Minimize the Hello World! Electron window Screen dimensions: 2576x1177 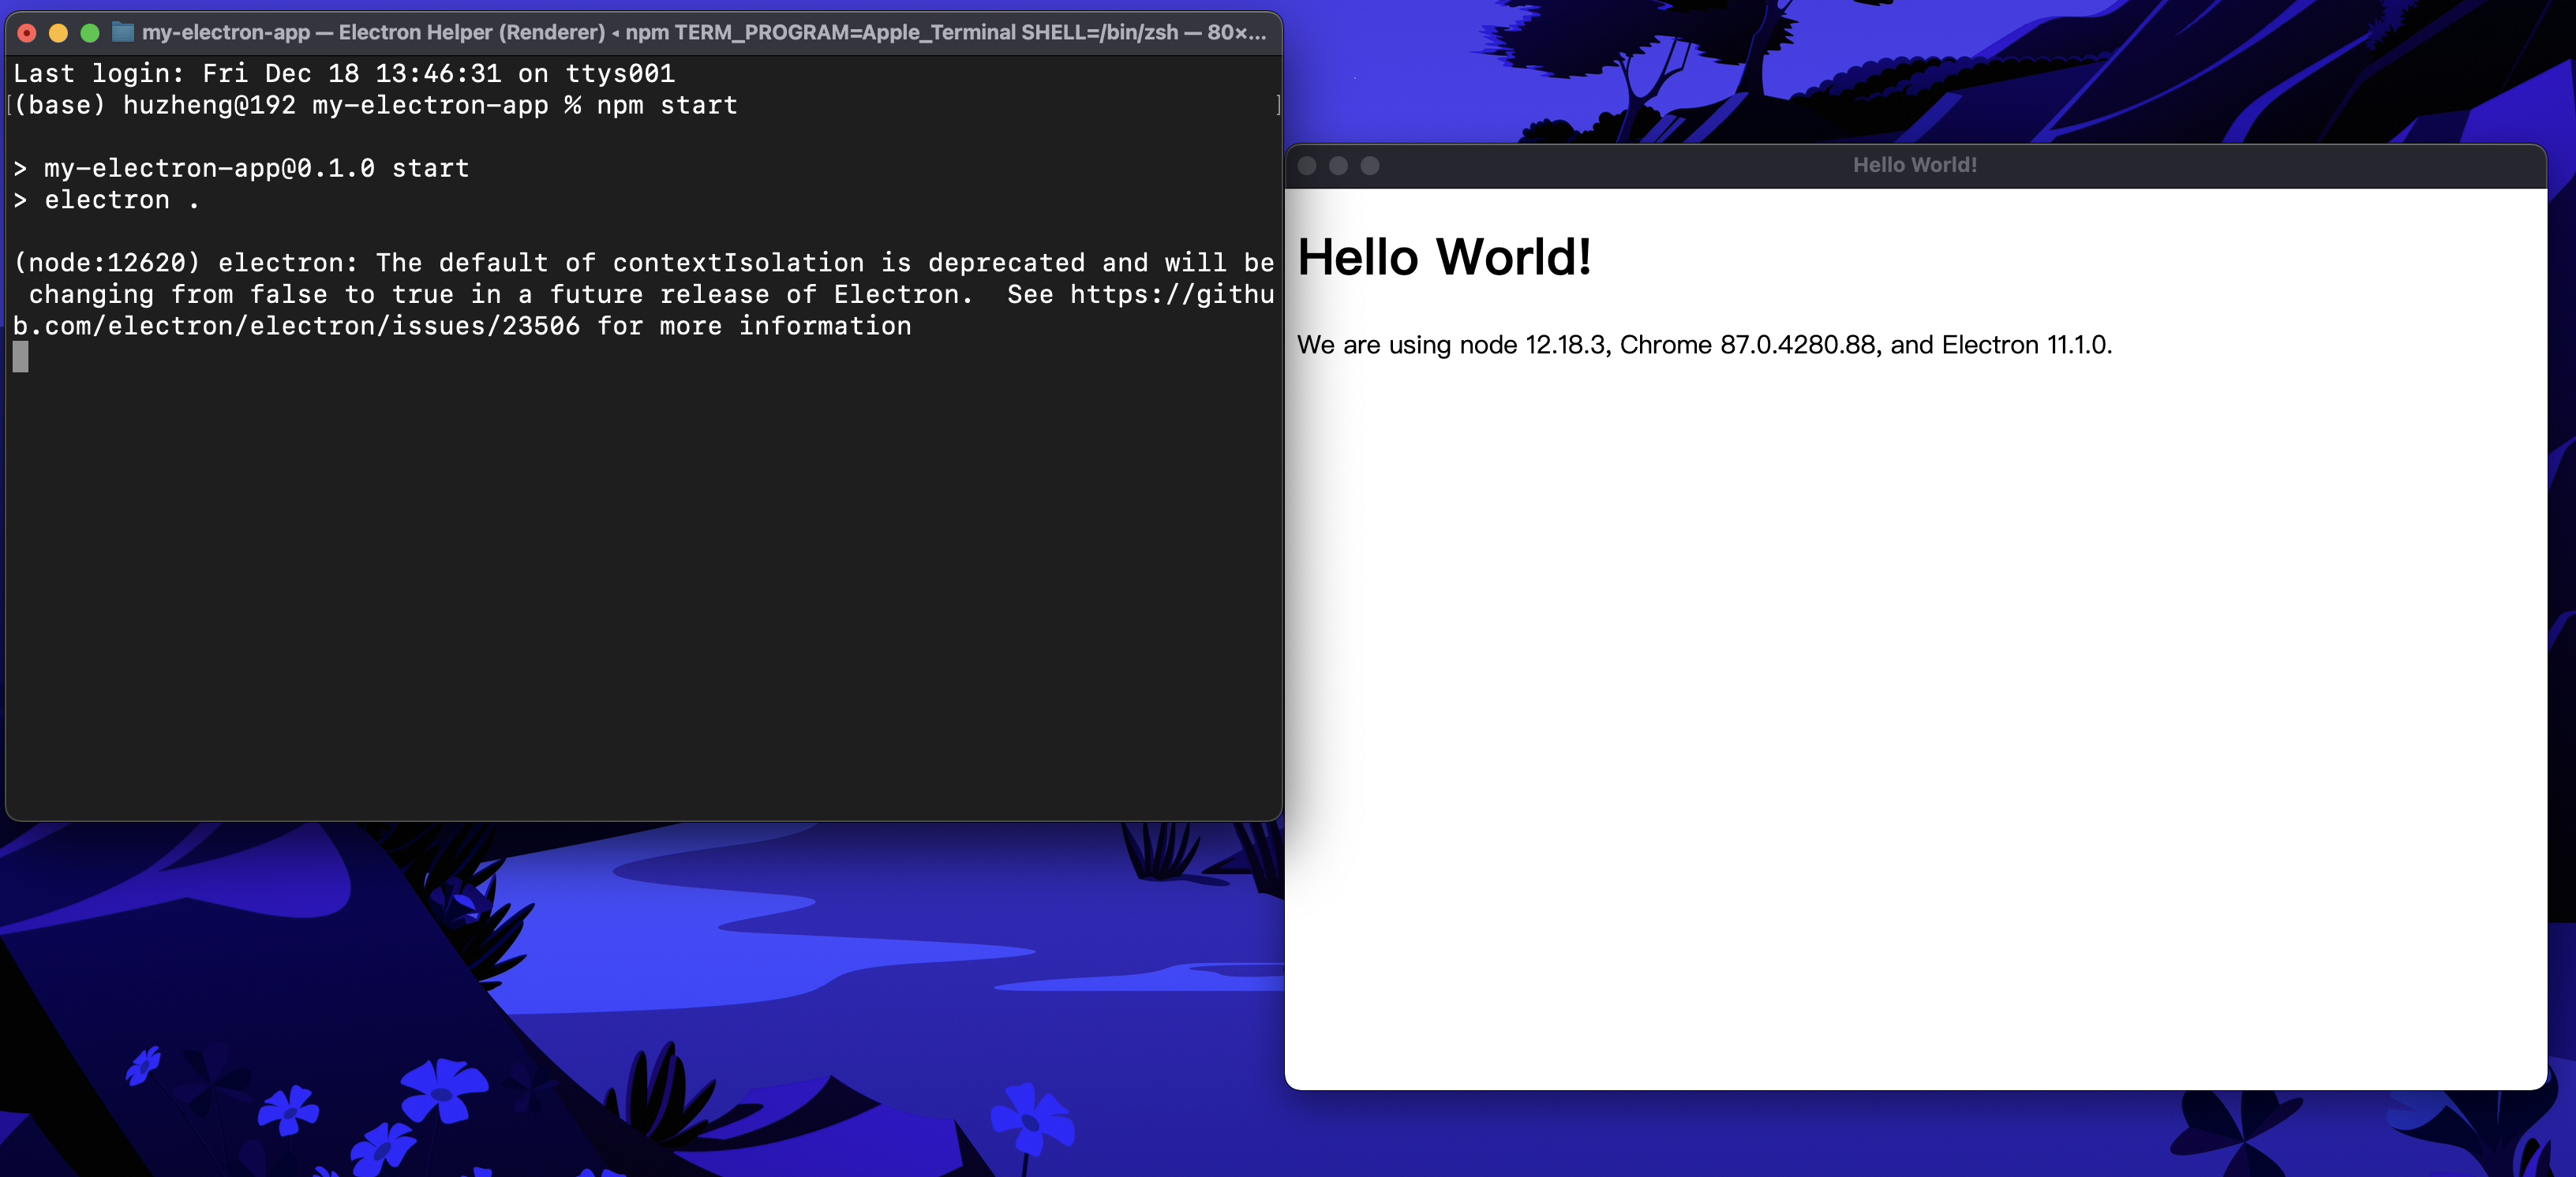[1338, 166]
